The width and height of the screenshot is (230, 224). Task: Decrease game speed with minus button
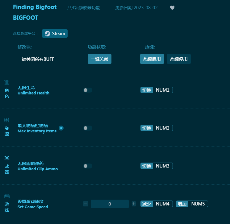pyautogui.click(x=86, y=204)
